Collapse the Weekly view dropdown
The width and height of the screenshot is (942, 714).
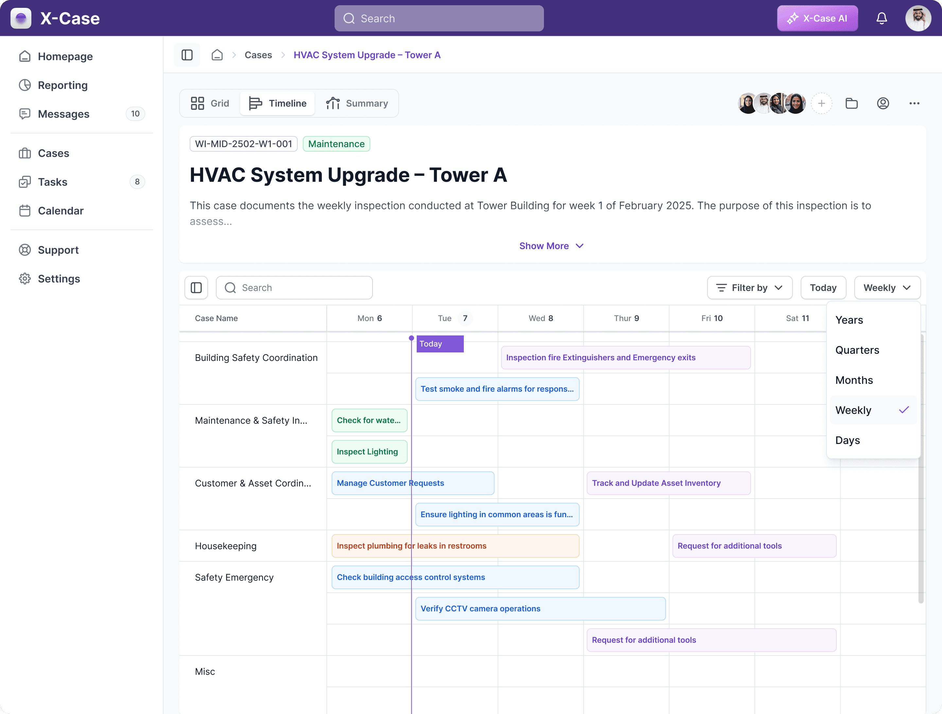(x=887, y=288)
